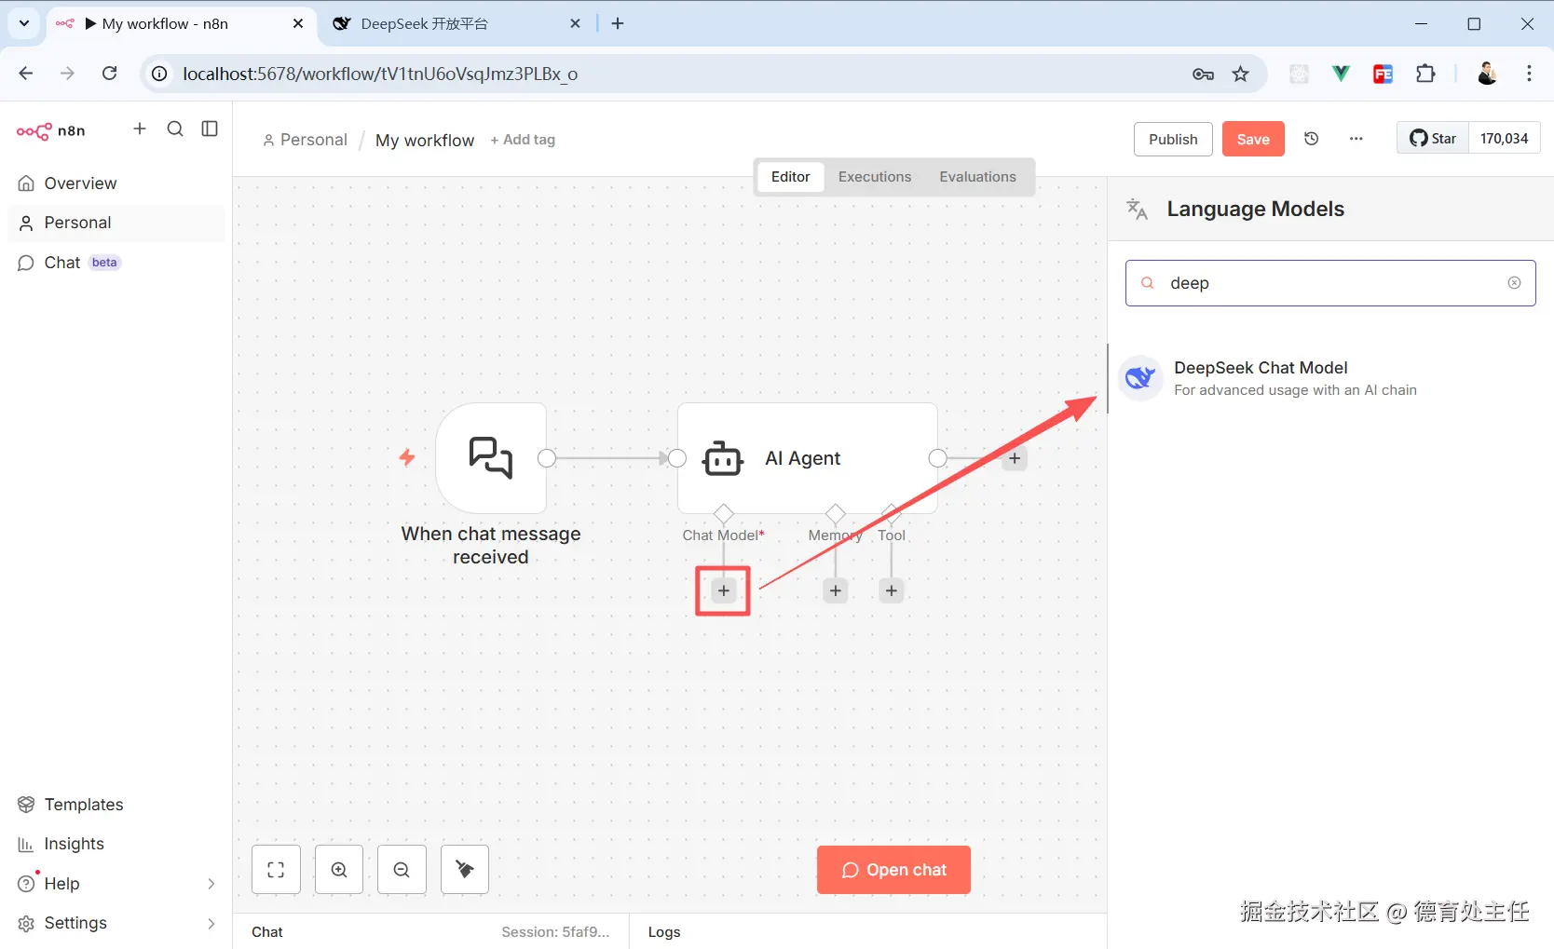Image resolution: width=1554 pixels, height=949 pixels.
Task: Click the n8n logo in sidebar
Action: pos(51,130)
